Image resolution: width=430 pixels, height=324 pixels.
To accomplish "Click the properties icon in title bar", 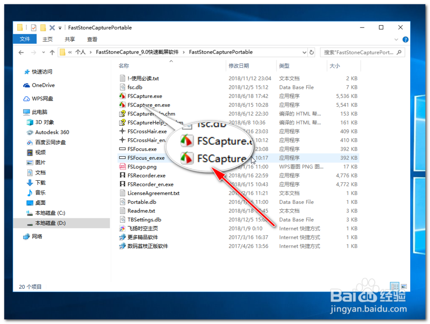I will click(34, 27).
